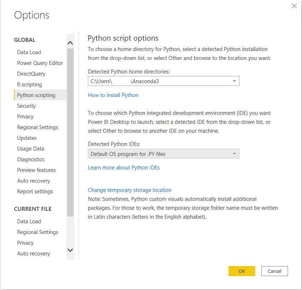The height and width of the screenshot is (290, 302).
Task: Select Preview features
Action: (36, 170)
